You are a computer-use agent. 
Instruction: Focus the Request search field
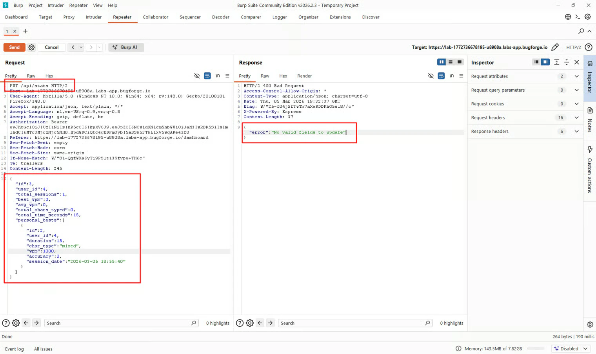pyautogui.click(x=121, y=323)
